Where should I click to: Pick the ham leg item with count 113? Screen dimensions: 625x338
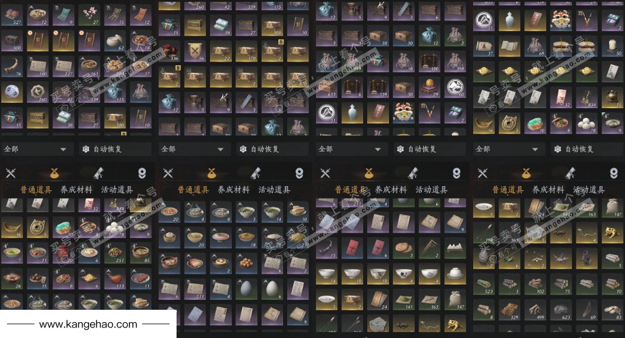pyautogui.click(x=115, y=278)
